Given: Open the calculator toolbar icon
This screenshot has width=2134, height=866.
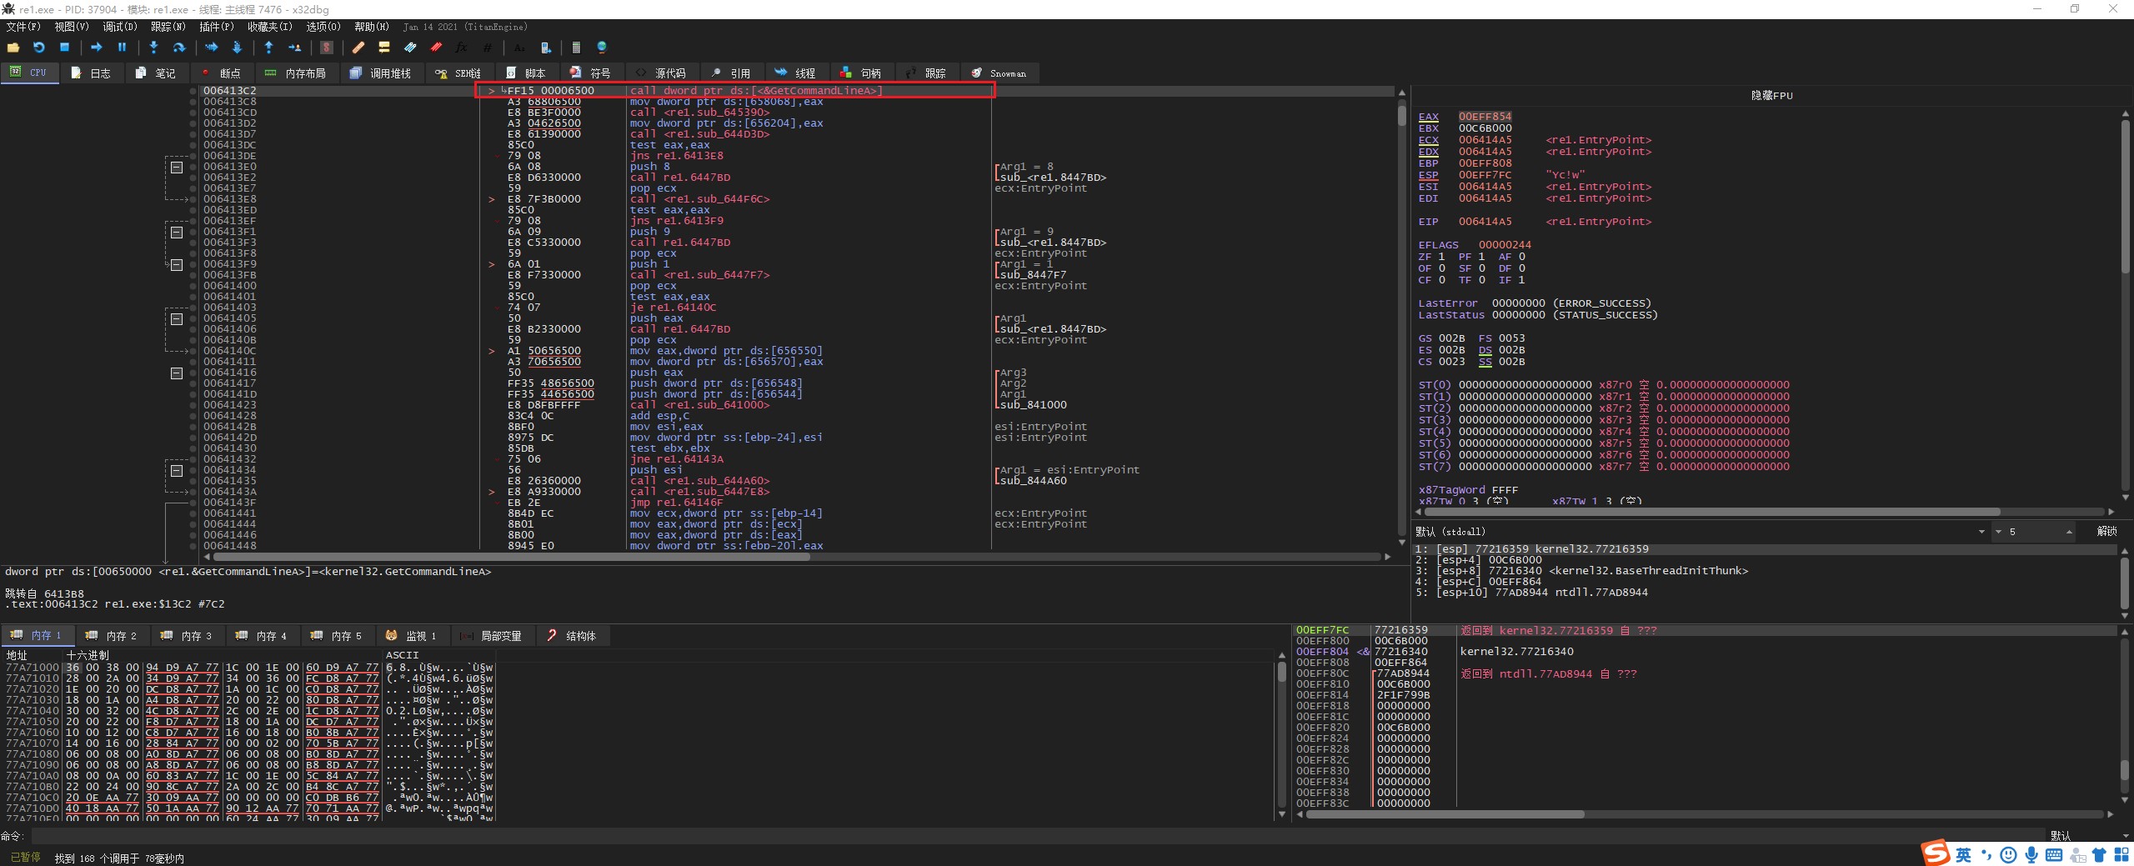Looking at the screenshot, I should 576,48.
